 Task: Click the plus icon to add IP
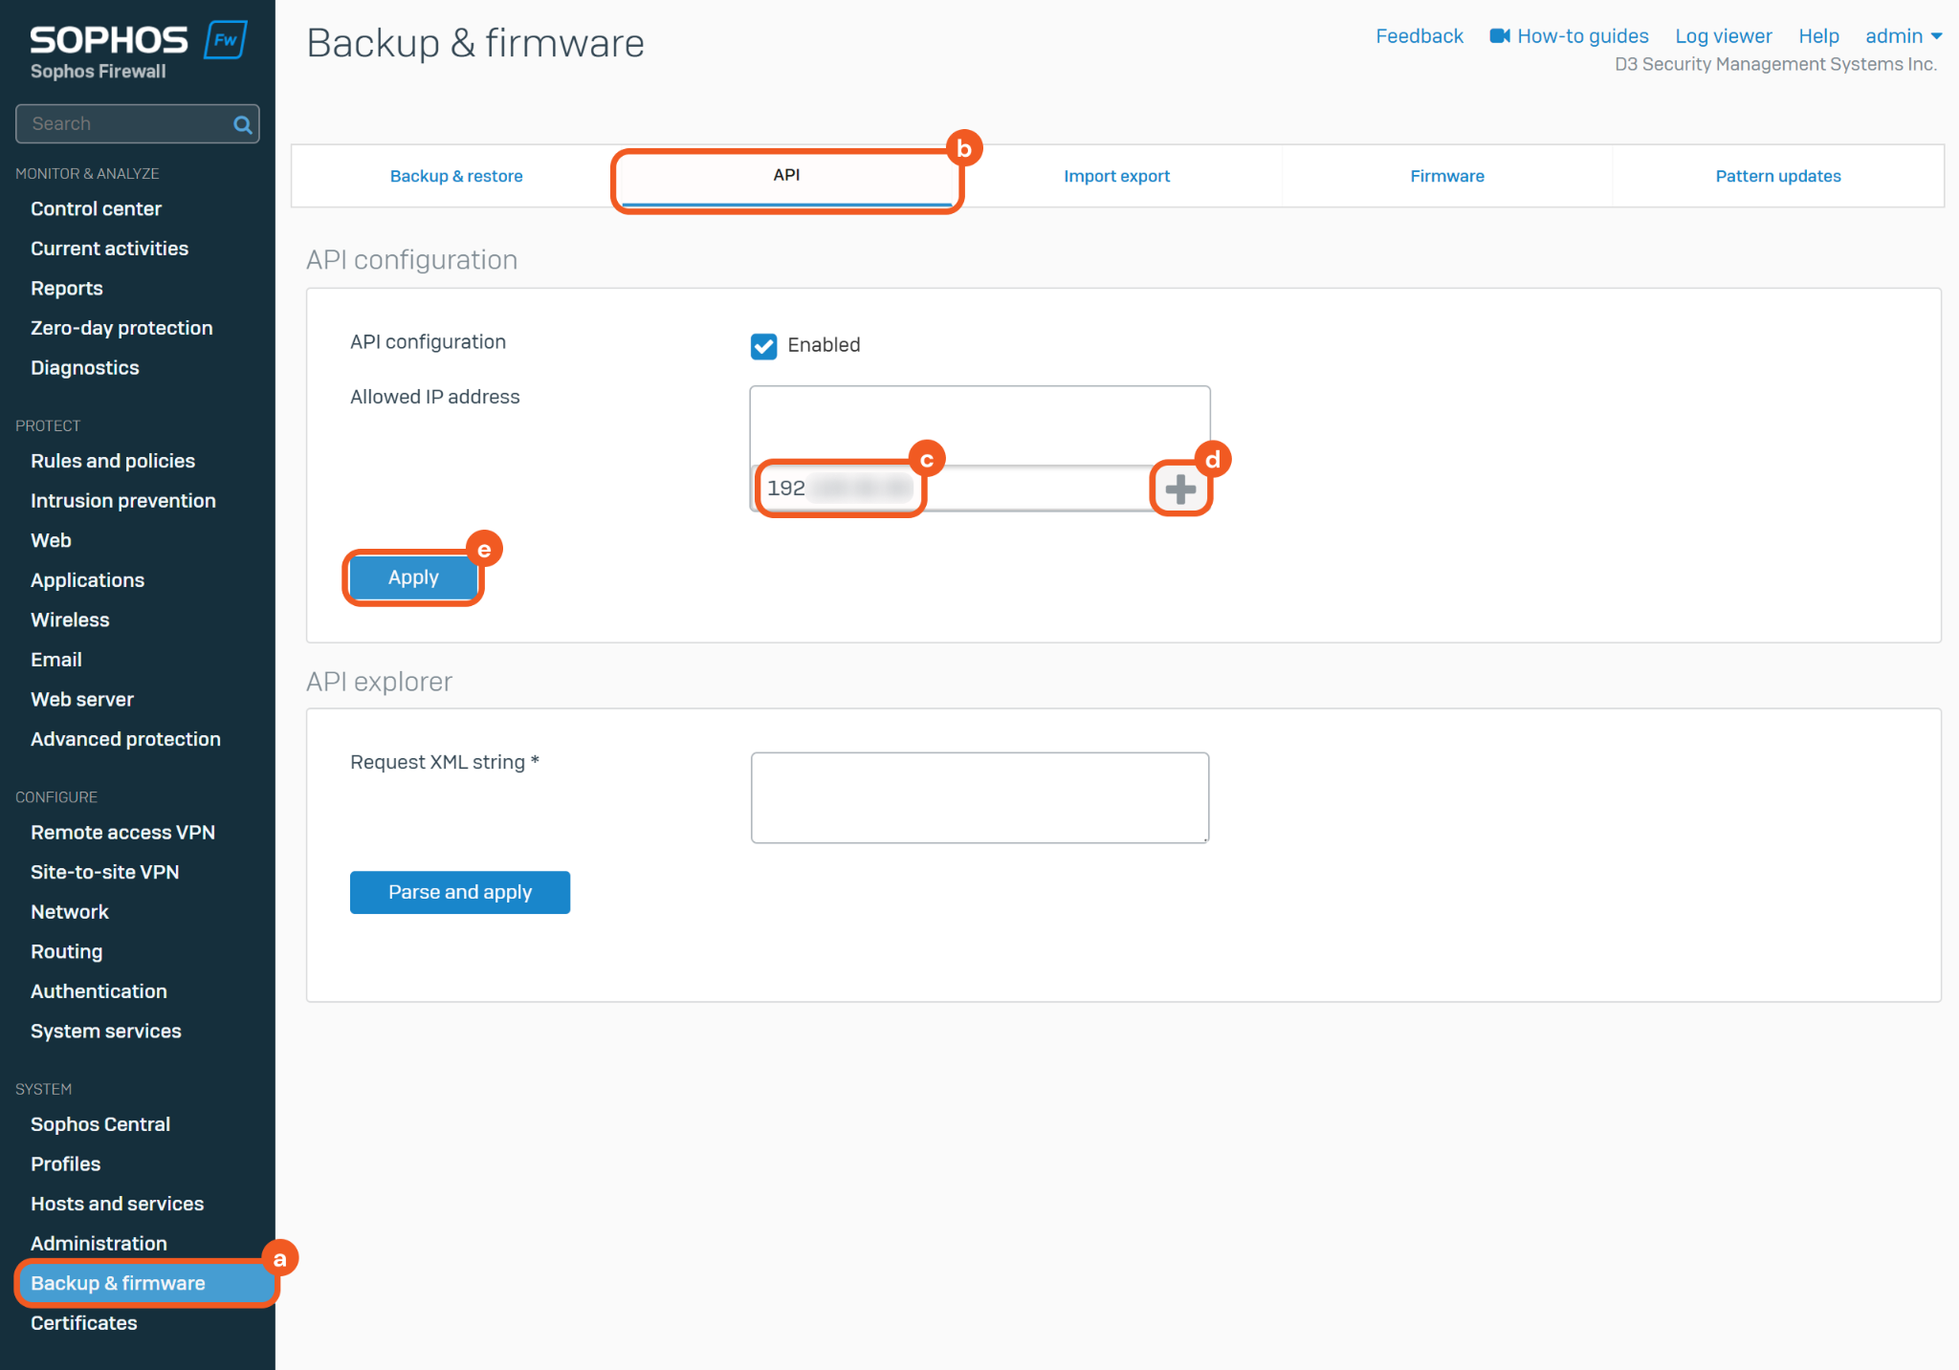pyautogui.click(x=1180, y=489)
